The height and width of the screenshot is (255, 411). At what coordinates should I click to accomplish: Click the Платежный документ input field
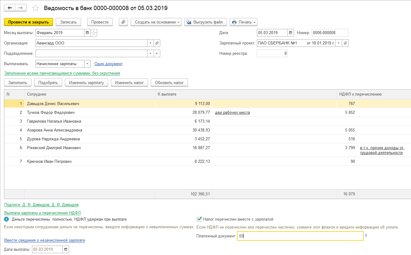click(300, 236)
